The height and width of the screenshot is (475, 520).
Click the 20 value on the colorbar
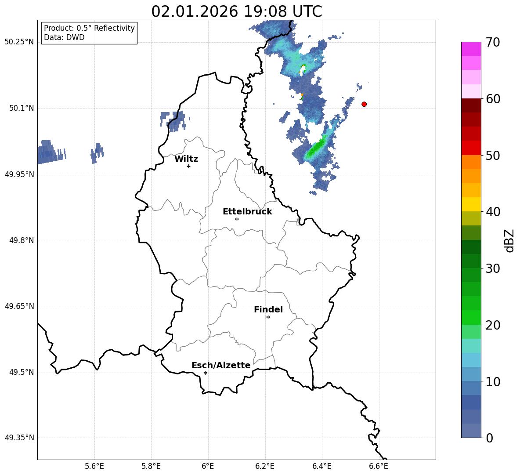tap(493, 325)
